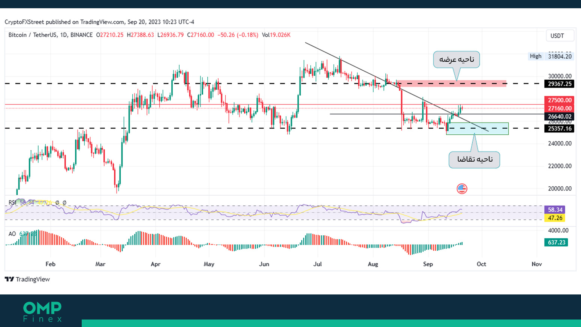581x327 pixels.
Task: Click the high value H27388.63
Action: [x=140, y=35]
